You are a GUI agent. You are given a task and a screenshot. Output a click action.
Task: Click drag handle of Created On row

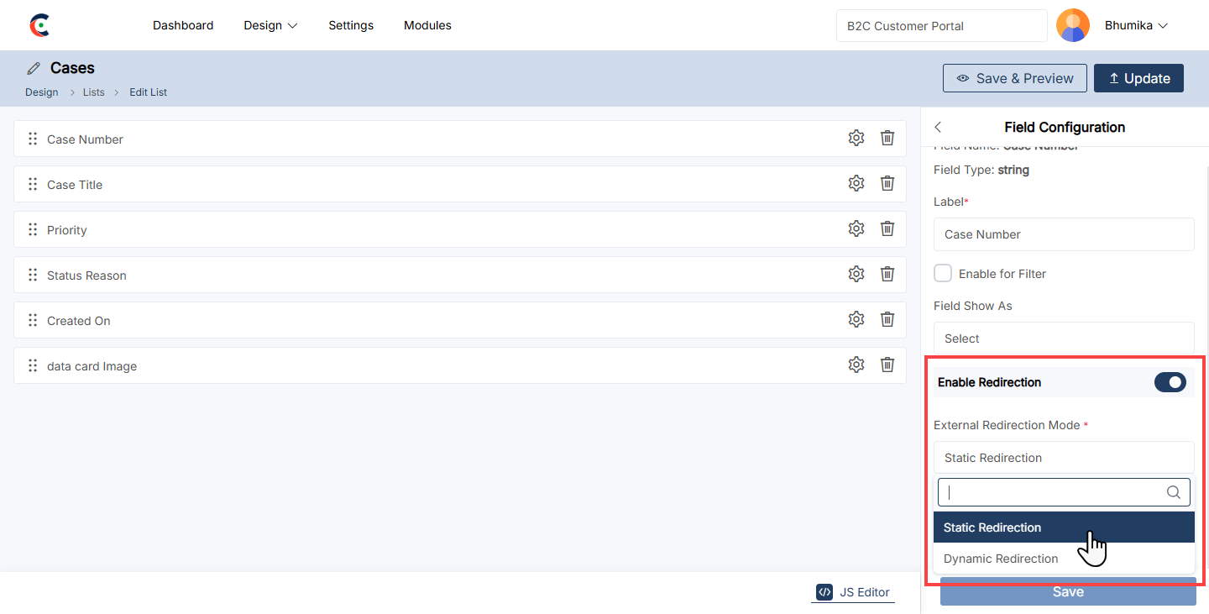point(33,320)
